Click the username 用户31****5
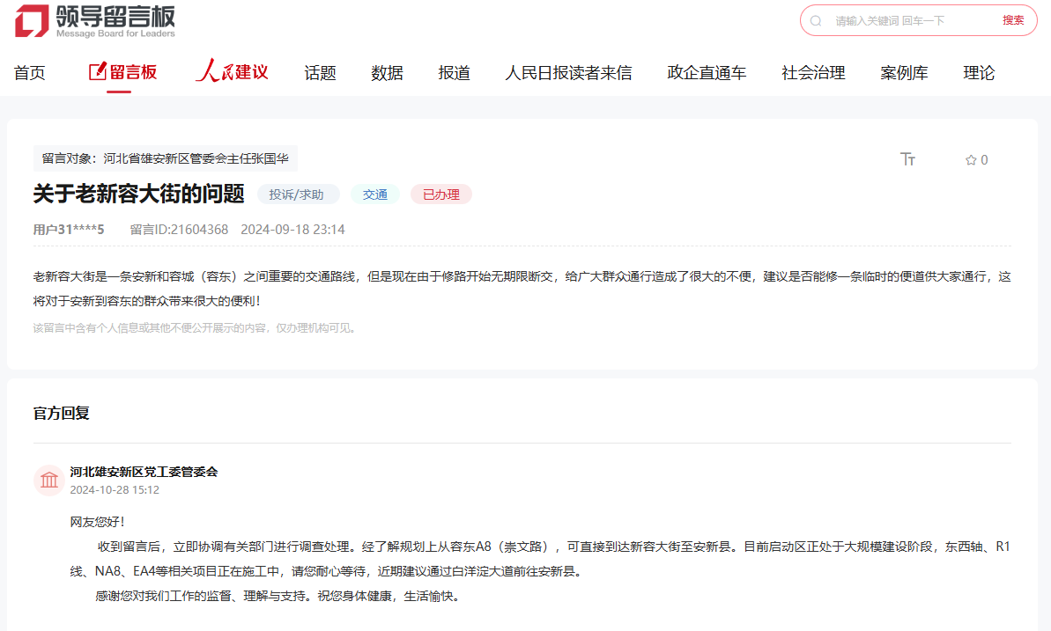 click(69, 230)
